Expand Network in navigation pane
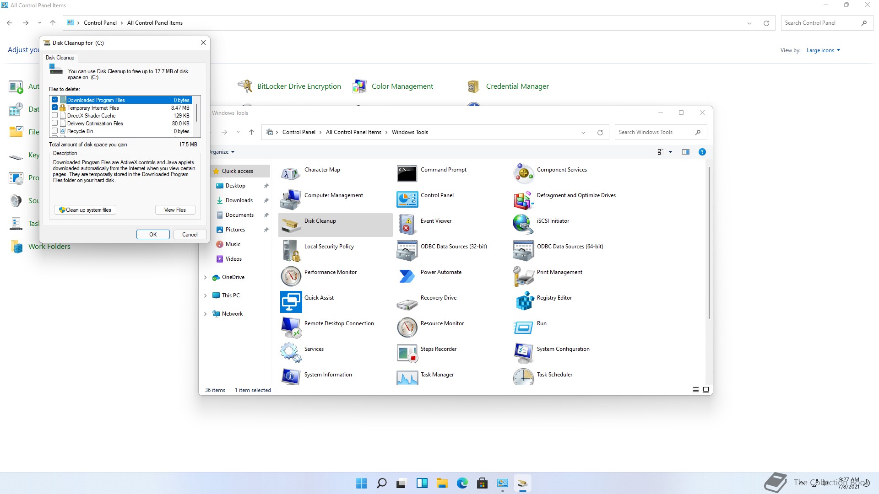This screenshot has height=494, width=879. coord(205,314)
